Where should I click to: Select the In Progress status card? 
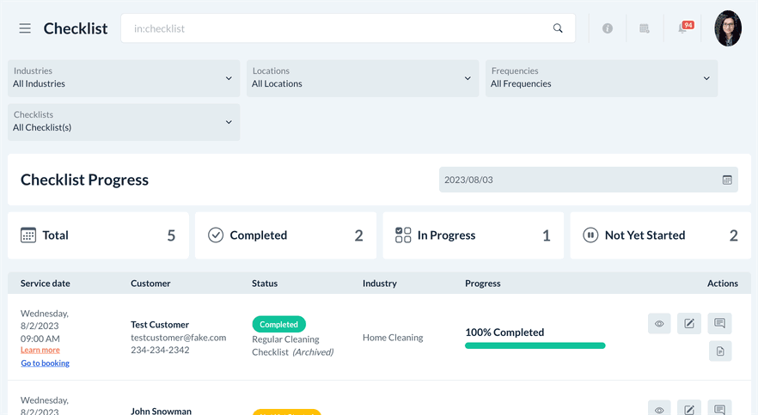click(473, 235)
